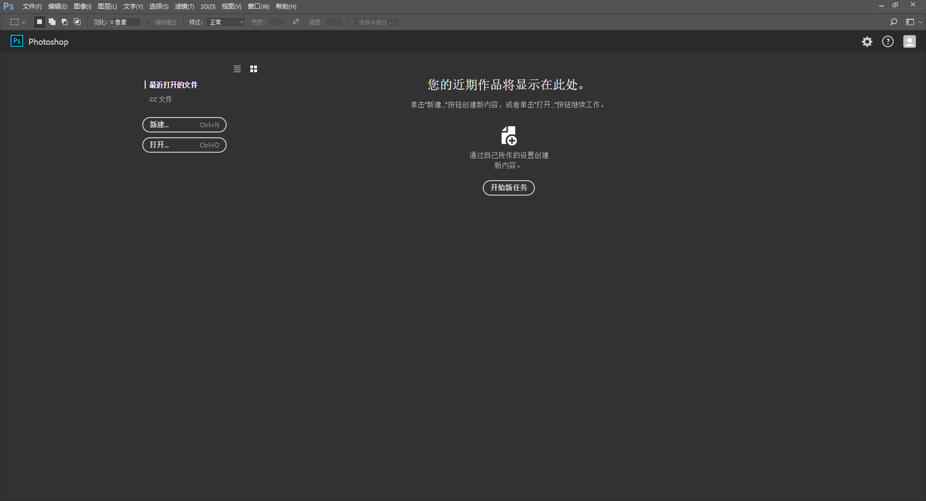Switch recent files to thumbnail grid view
926x501 pixels.
click(254, 69)
